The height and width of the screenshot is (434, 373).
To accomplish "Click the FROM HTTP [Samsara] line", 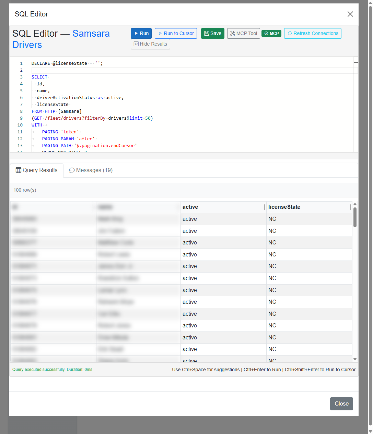I will [57, 111].
